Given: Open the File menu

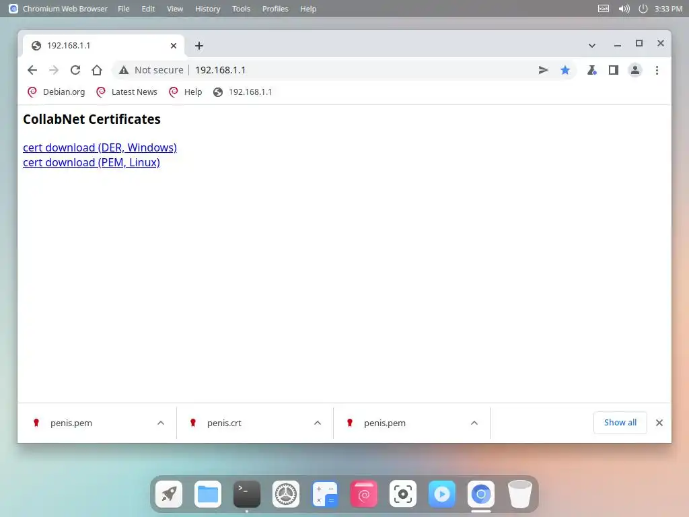Looking at the screenshot, I should (124, 9).
